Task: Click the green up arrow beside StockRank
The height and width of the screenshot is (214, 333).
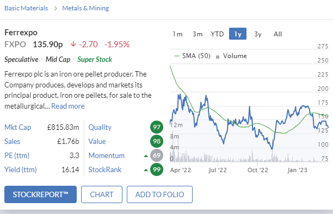Action: pos(146,170)
